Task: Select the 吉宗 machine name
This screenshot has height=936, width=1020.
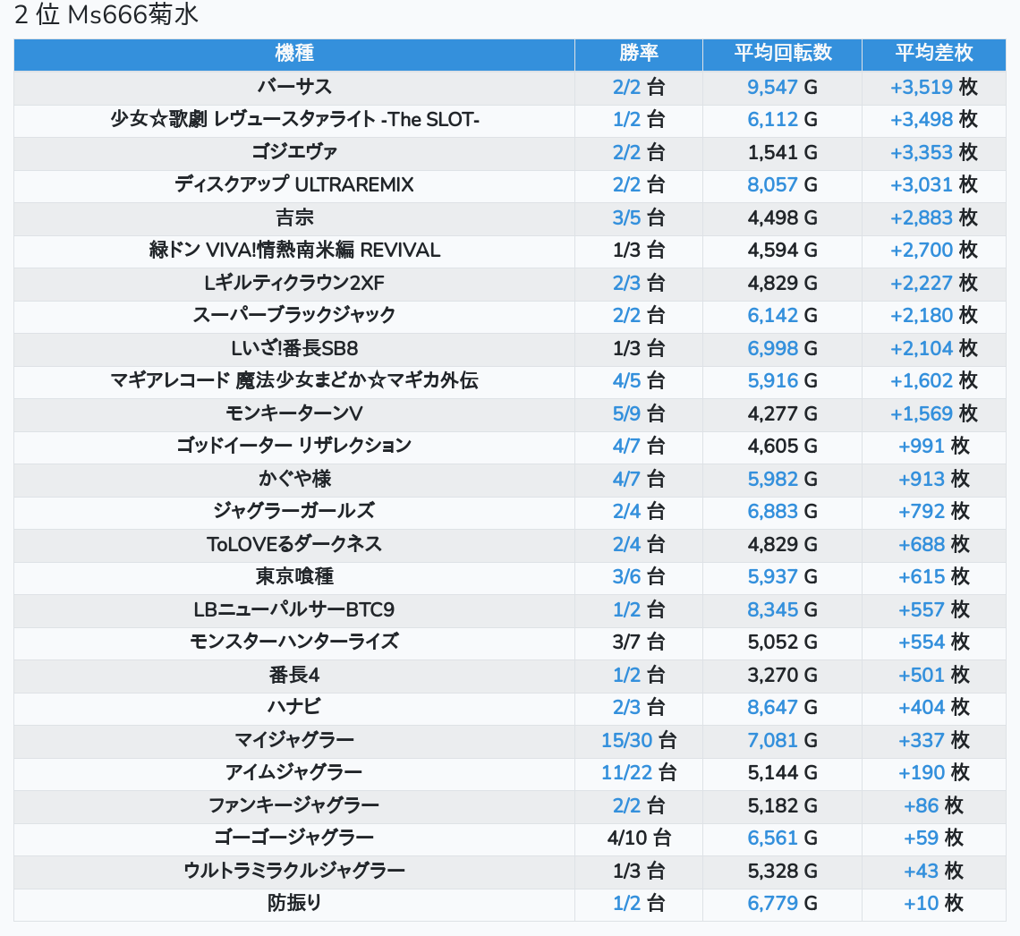Action: pyautogui.click(x=294, y=218)
